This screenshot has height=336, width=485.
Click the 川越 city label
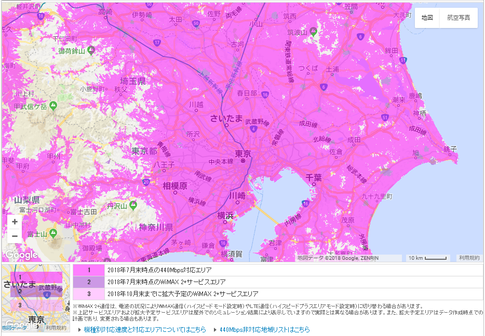(x=196, y=105)
